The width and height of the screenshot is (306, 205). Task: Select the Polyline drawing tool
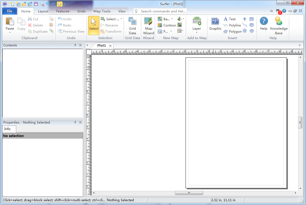coord(232,25)
